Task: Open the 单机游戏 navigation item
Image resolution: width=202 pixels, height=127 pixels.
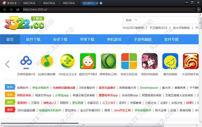Action: (114, 40)
